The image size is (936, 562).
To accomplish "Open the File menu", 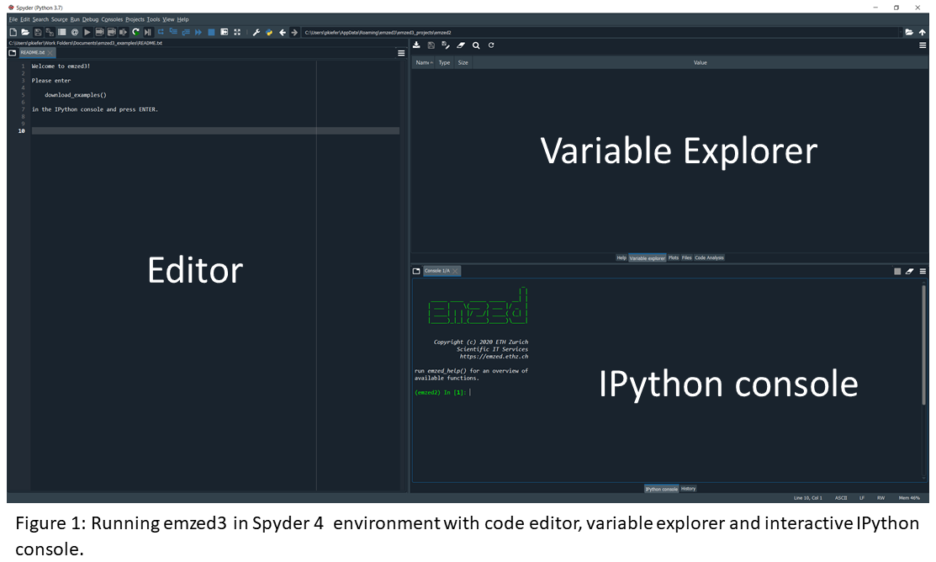I will [13, 19].
